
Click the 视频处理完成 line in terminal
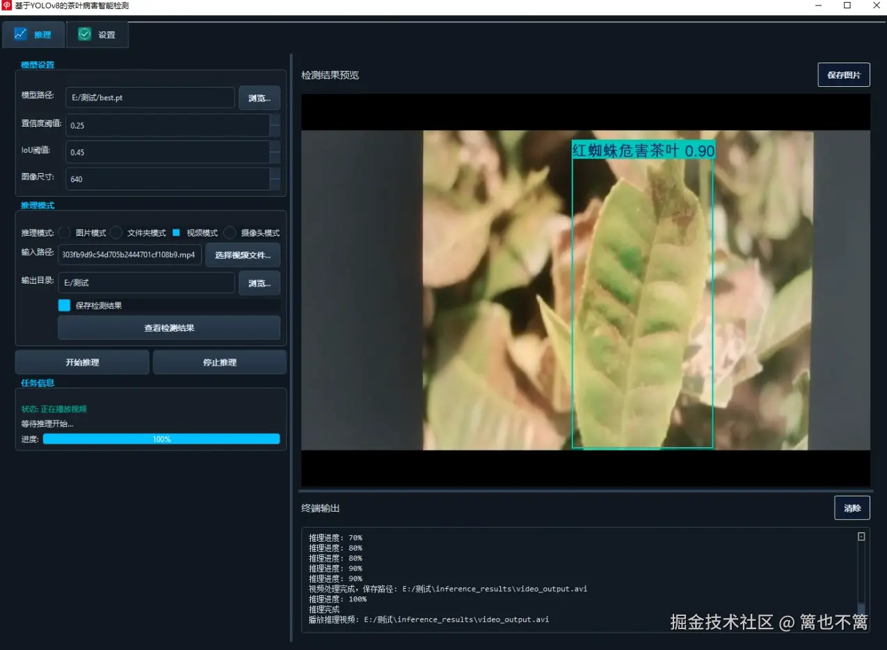point(448,589)
